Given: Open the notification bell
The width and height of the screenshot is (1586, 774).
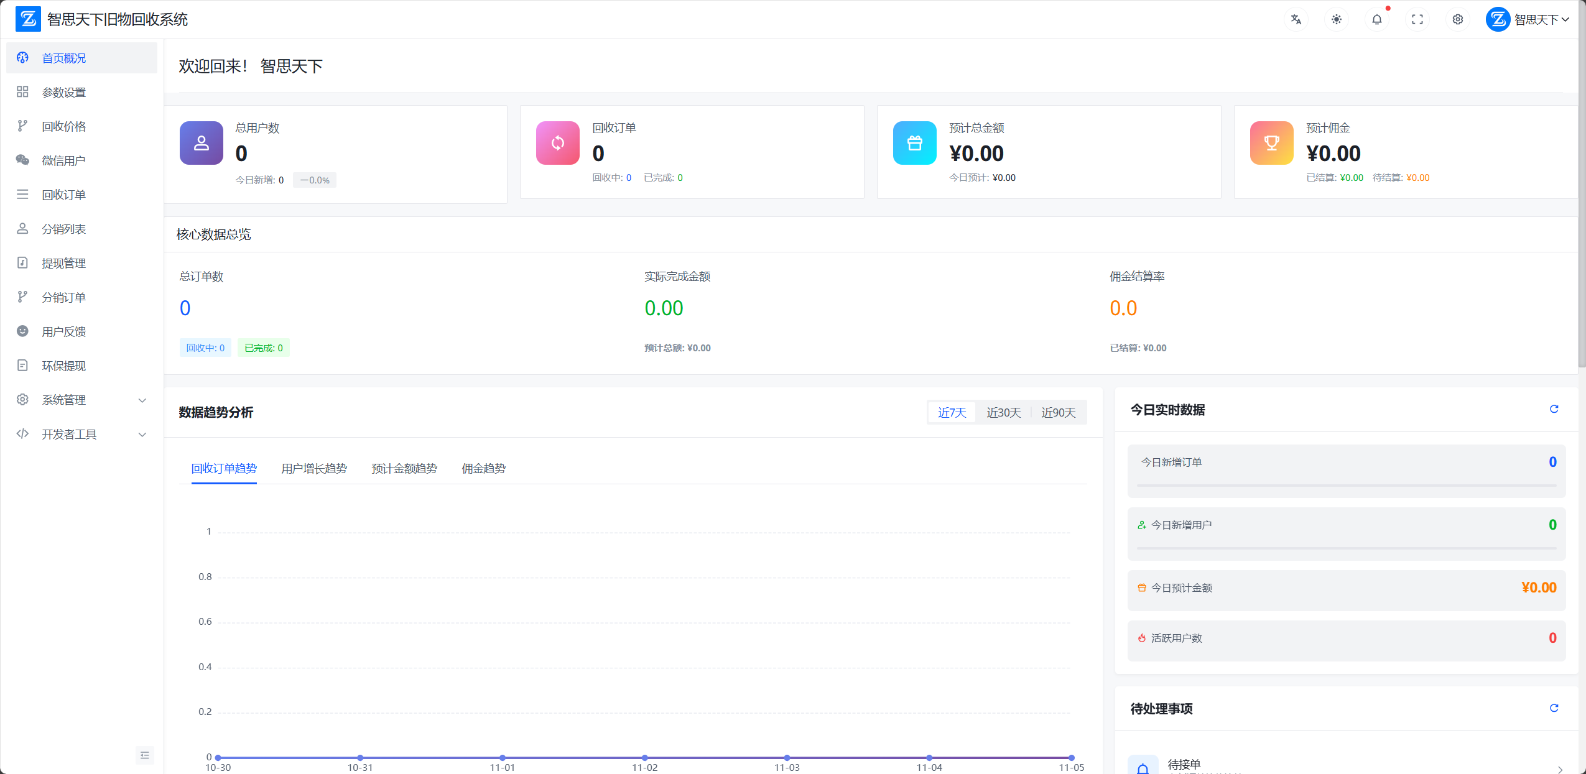Looking at the screenshot, I should pyautogui.click(x=1377, y=19).
